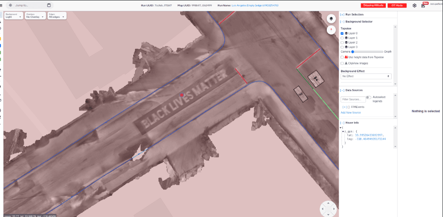This screenshot has height=217, width=443.
Task: Collapse the Background Selector section
Action: 342,21
